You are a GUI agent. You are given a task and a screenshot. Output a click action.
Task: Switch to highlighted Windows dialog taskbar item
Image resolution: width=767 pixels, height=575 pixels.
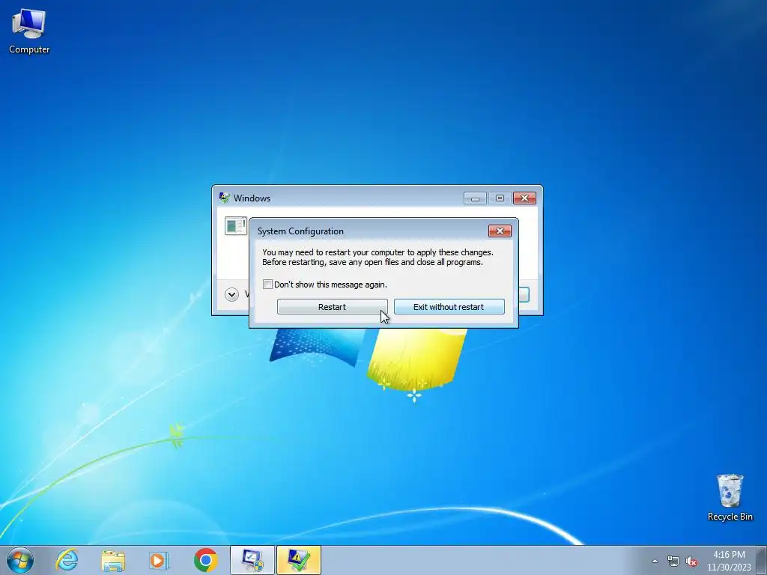tap(299, 560)
